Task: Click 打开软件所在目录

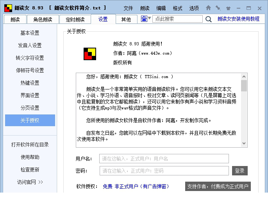Action: click(30, 145)
